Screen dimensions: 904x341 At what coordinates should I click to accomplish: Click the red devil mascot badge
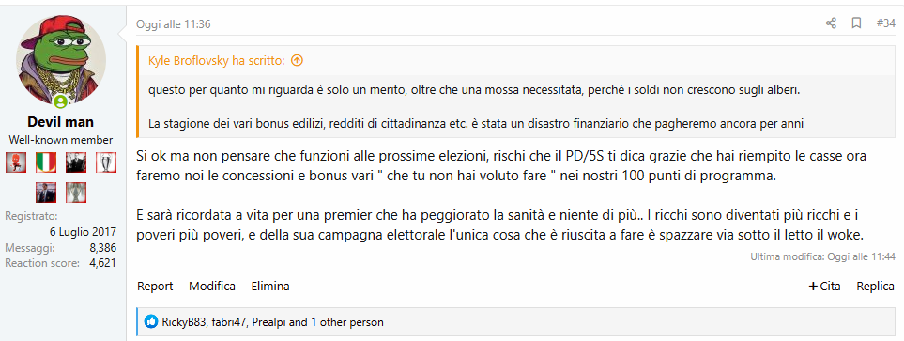pyautogui.click(x=16, y=163)
